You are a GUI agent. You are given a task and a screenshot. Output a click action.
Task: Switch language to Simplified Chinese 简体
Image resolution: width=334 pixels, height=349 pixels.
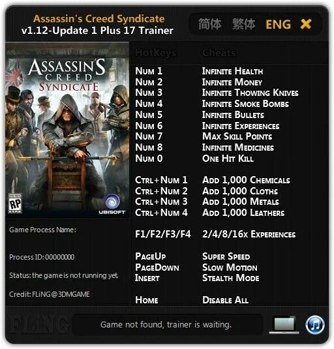[x=209, y=24]
